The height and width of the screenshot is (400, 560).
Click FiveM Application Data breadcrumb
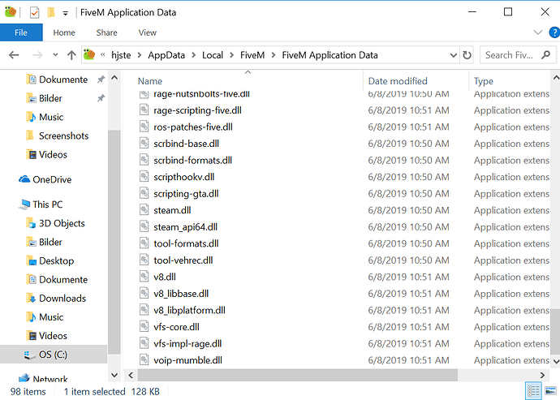pyautogui.click(x=330, y=55)
